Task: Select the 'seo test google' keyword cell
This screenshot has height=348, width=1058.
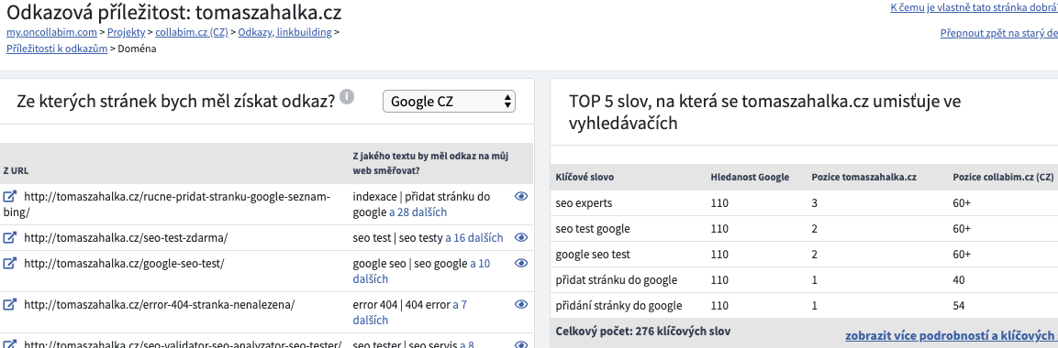Action: tap(593, 228)
